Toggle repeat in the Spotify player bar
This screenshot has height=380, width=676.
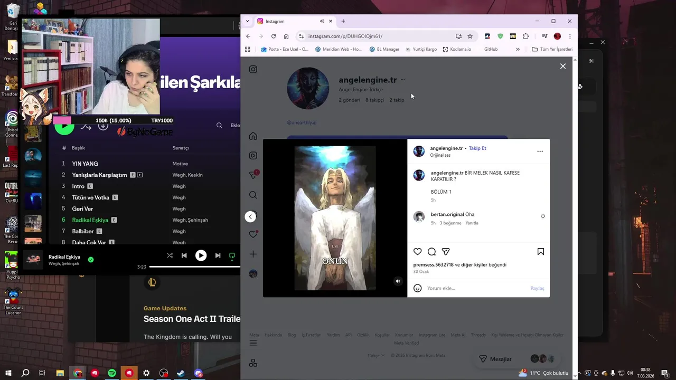[x=232, y=255]
